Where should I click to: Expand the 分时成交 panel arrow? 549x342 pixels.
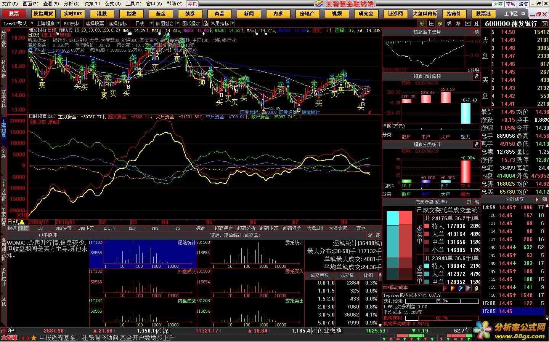[537, 199]
